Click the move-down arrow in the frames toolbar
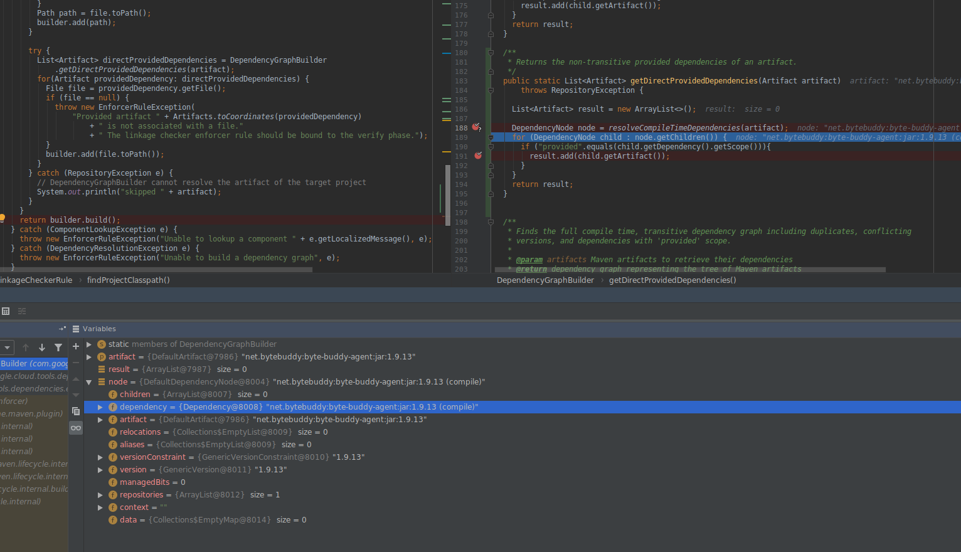 tap(41, 347)
